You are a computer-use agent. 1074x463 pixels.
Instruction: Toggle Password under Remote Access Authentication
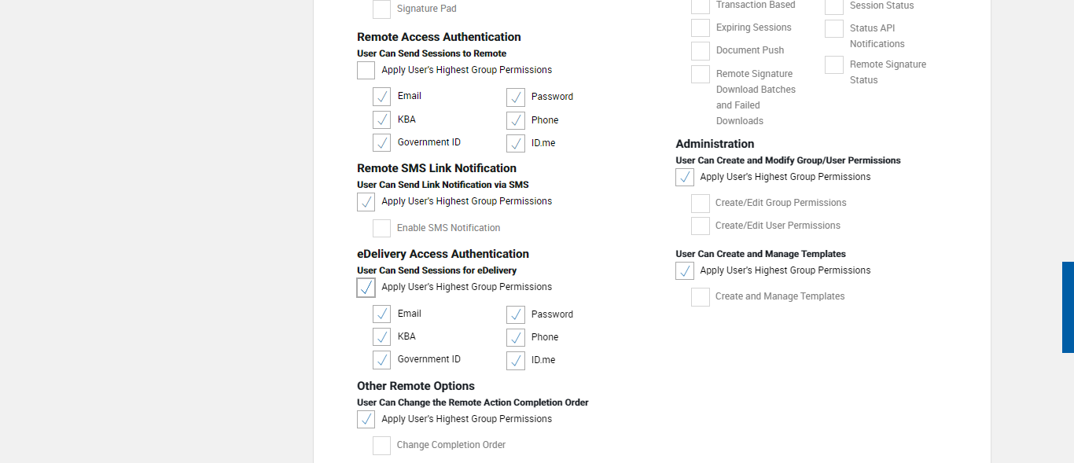pyautogui.click(x=516, y=97)
